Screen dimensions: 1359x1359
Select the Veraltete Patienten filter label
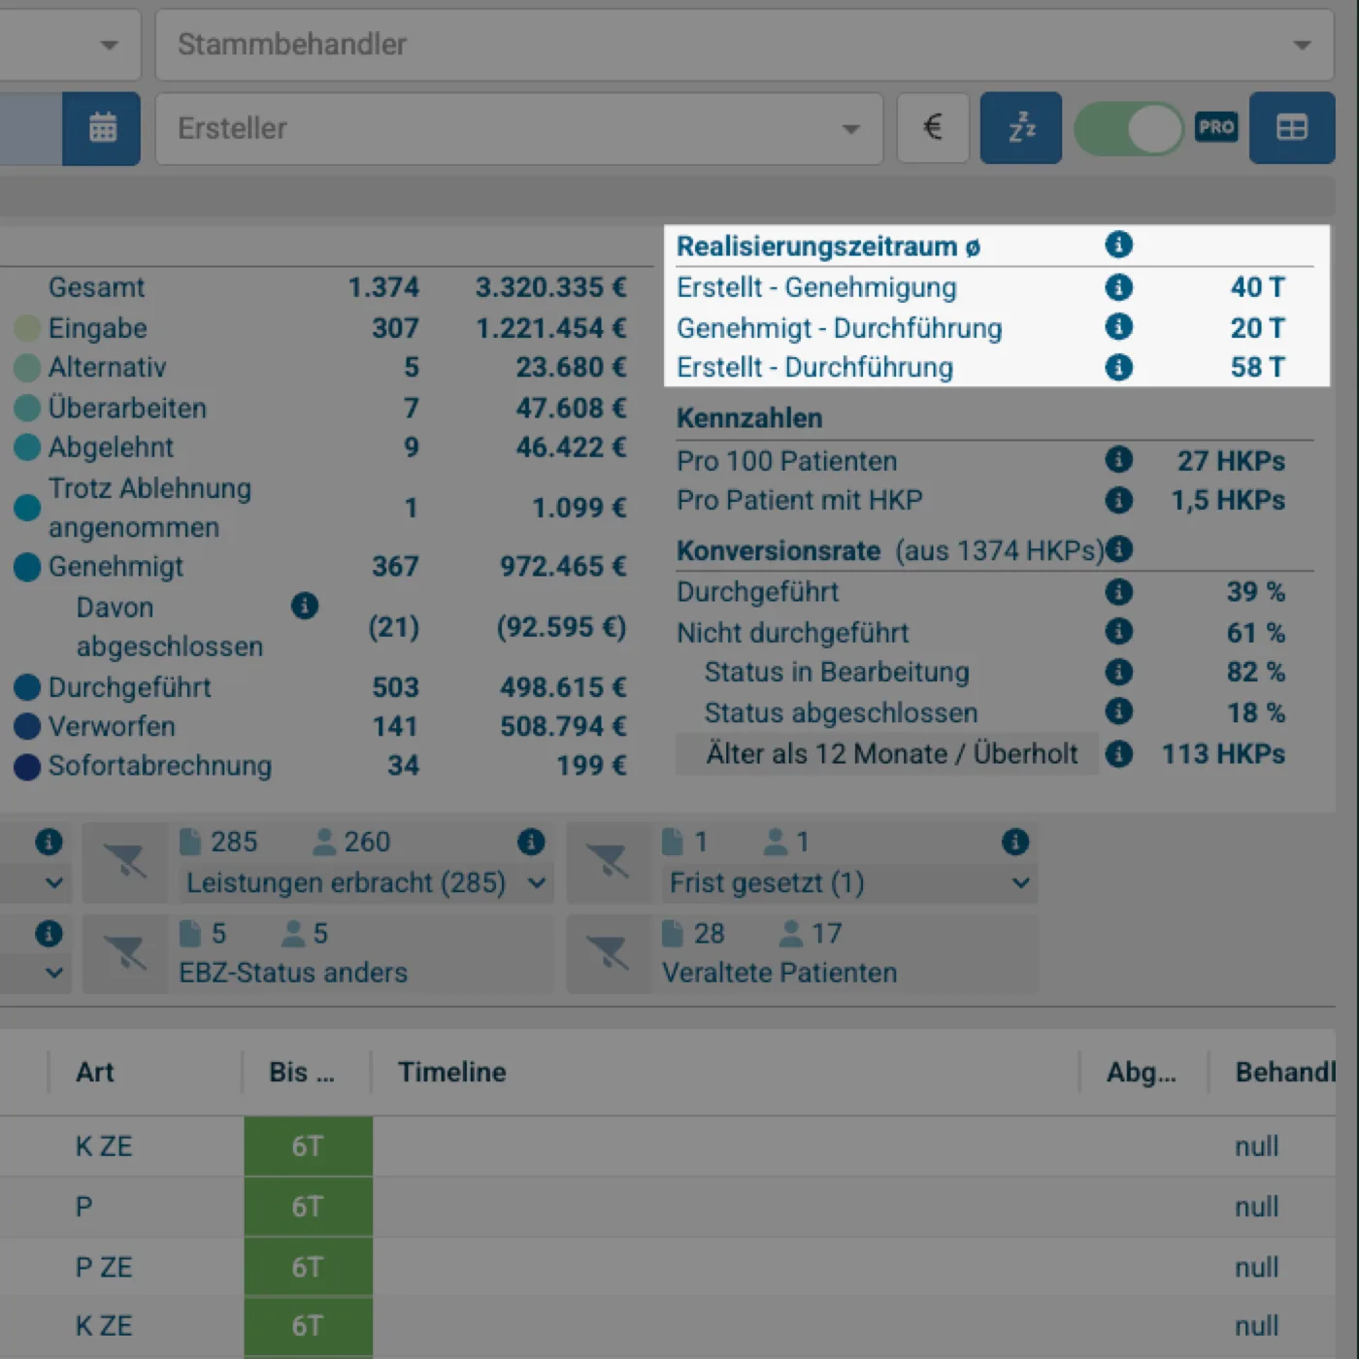(779, 973)
